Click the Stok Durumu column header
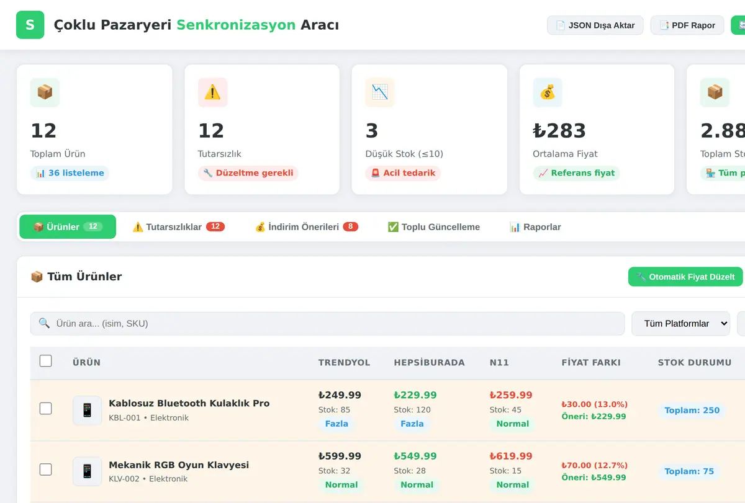Image resolution: width=745 pixels, height=503 pixels. click(695, 363)
